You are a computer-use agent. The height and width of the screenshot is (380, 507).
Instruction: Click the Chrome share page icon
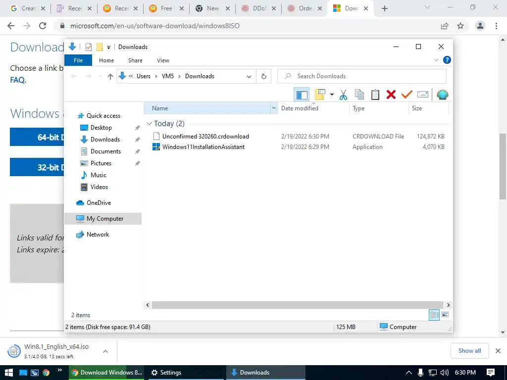tap(445, 26)
